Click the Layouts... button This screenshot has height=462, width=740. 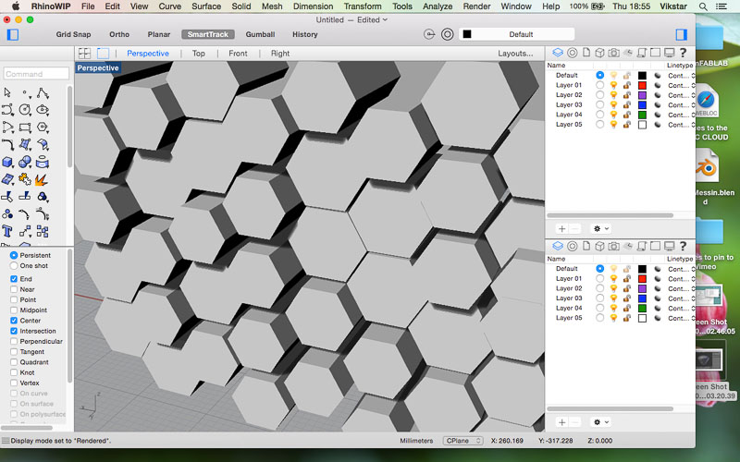tap(515, 54)
